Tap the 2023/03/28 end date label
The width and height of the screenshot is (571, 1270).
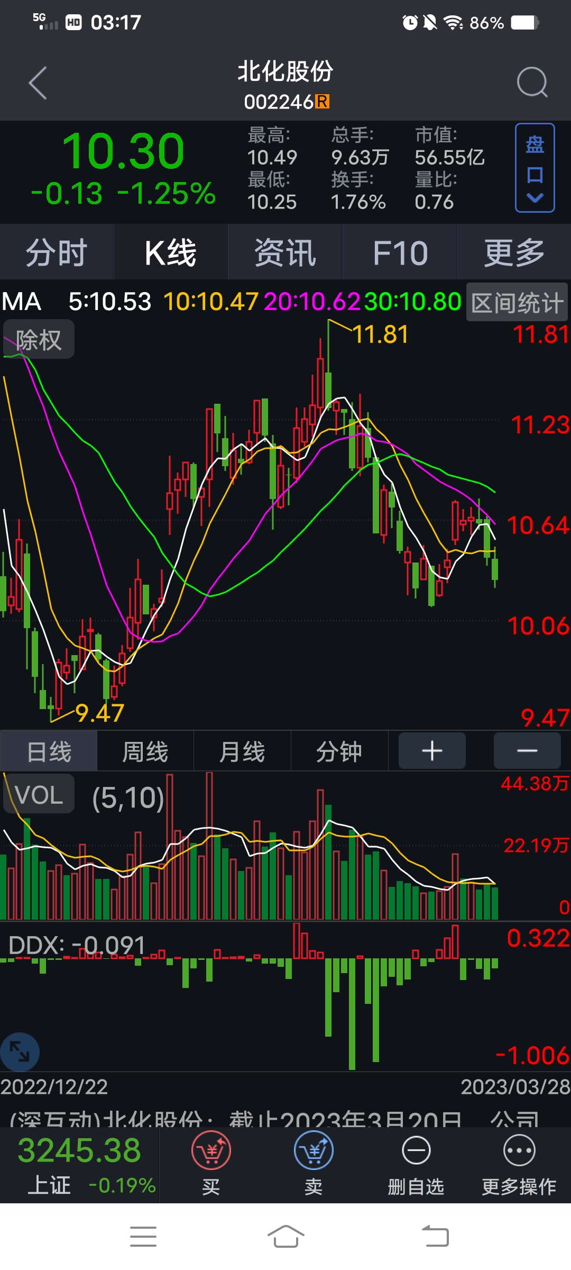click(515, 1087)
